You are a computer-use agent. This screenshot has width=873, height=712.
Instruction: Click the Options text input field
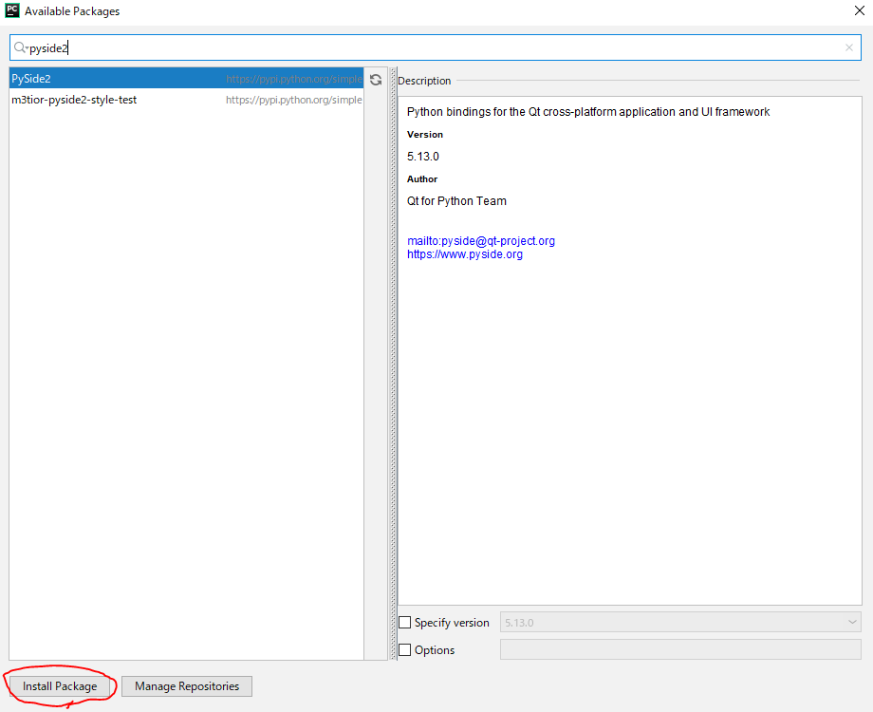[x=680, y=649]
